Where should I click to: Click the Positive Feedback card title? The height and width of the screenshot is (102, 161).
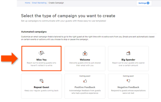pyautogui.click(x=85, y=87)
